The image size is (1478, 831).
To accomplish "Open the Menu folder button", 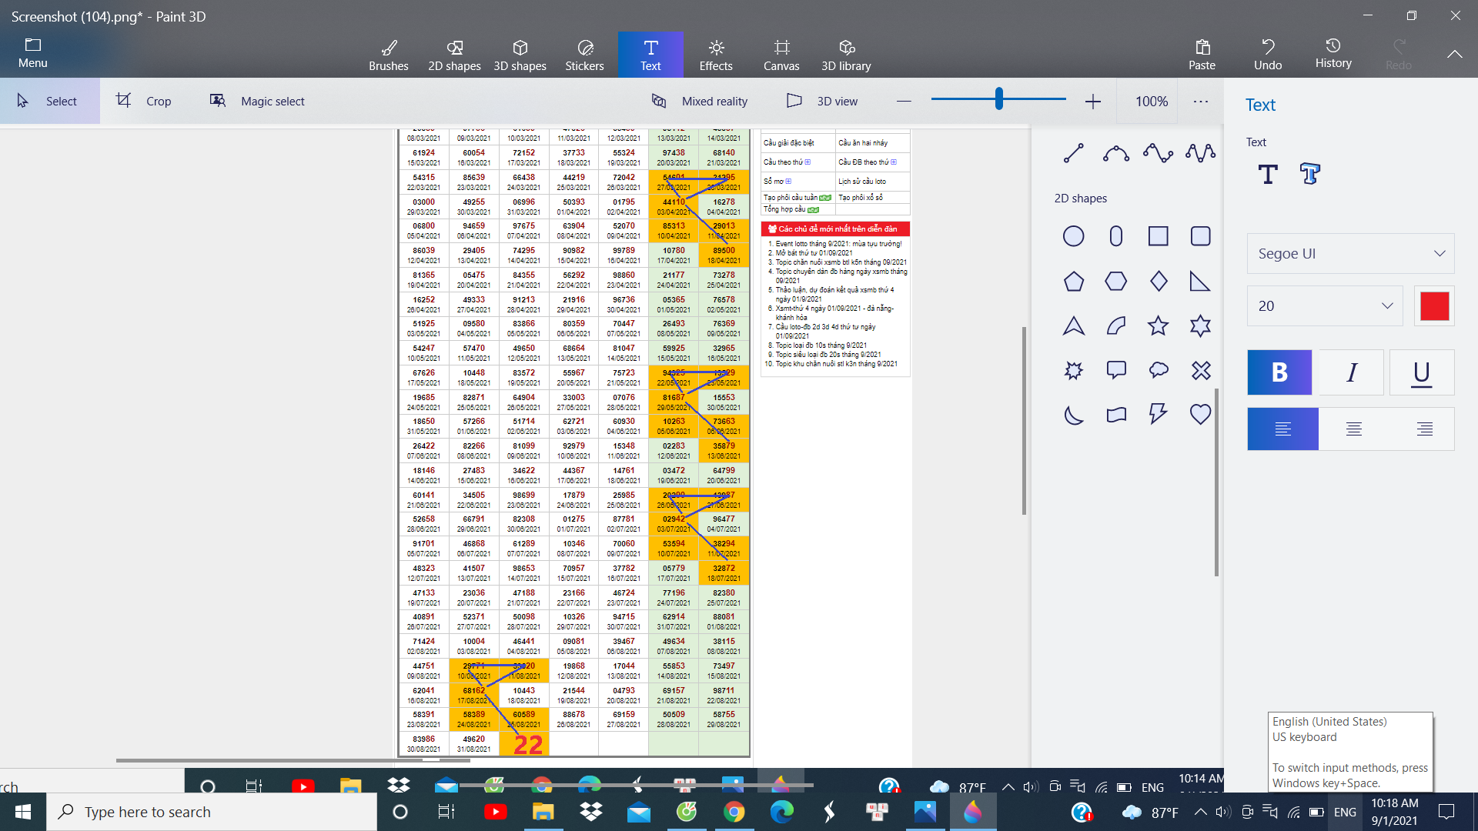I will (x=32, y=53).
